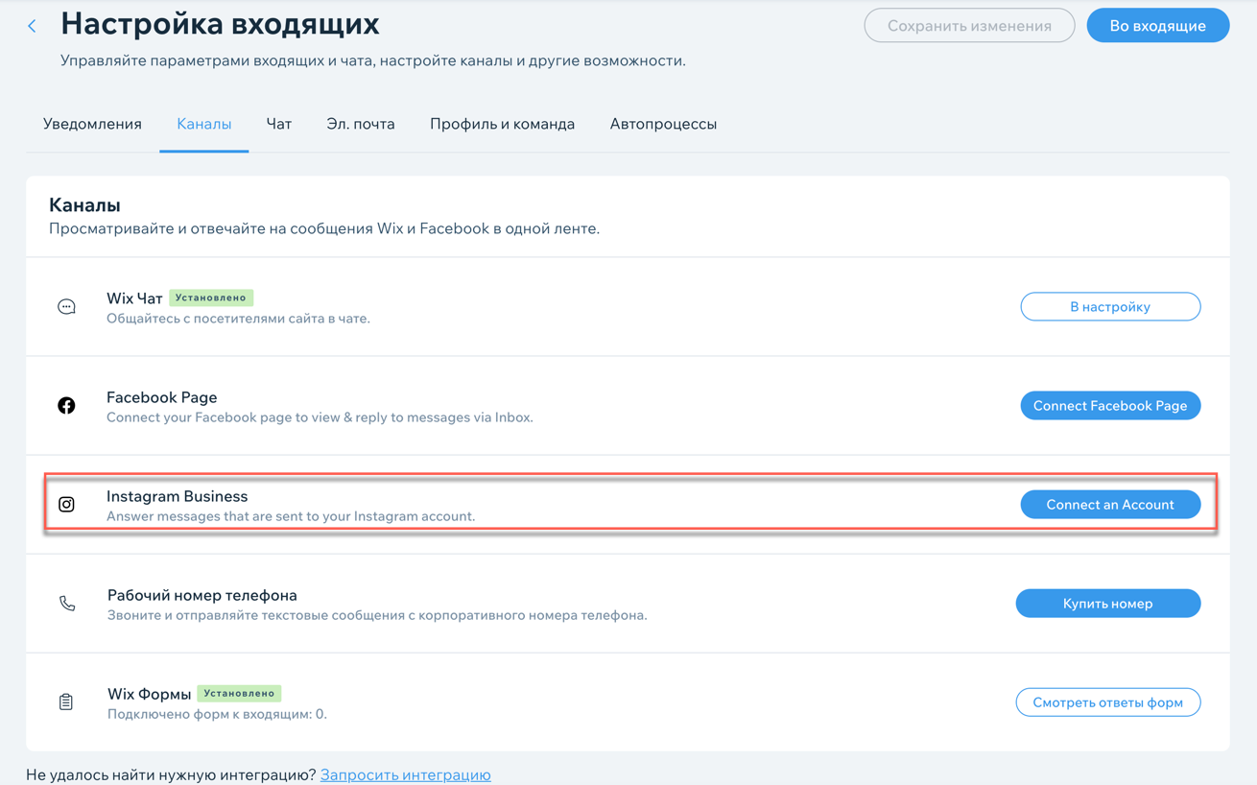Click the Сохранить изменения button

(969, 26)
